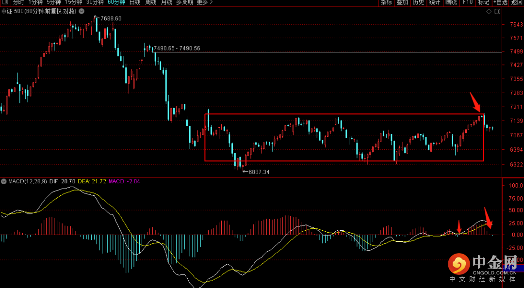Toggle the side panel layout icon
The width and height of the screenshot is (524, 288).
coord(497,11)
